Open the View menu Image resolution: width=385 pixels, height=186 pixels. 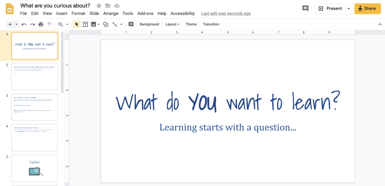(47, 14)
